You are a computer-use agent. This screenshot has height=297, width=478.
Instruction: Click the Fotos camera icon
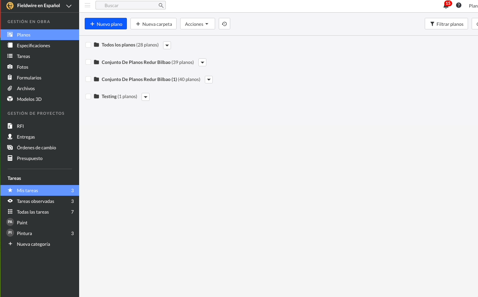click(10, 67)
